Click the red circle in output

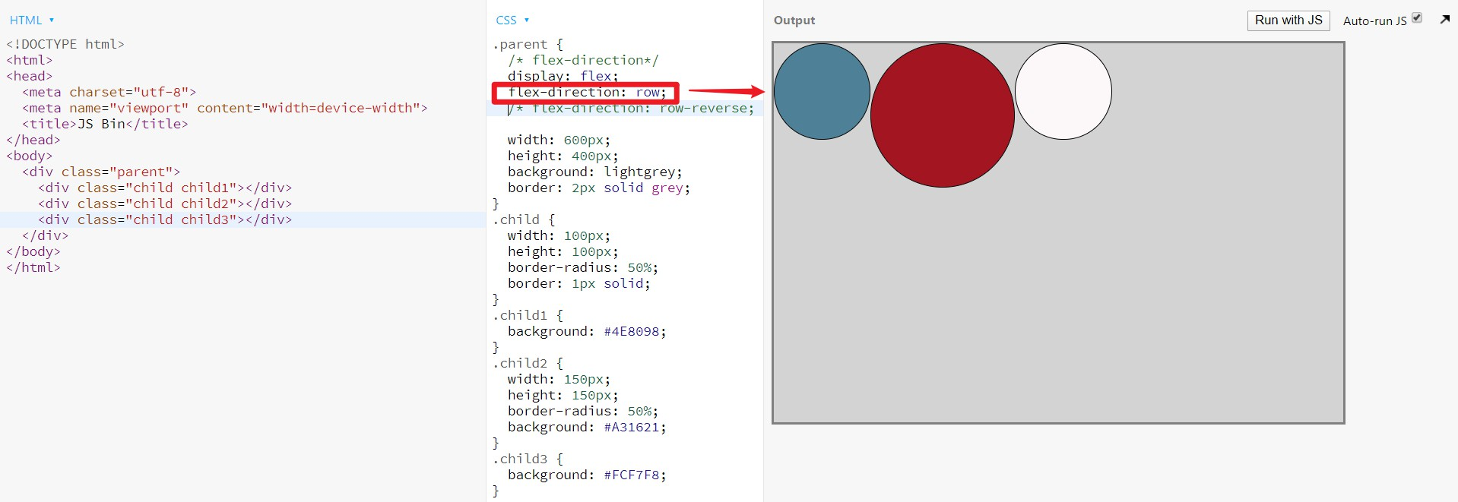click(x=943, y=115)
